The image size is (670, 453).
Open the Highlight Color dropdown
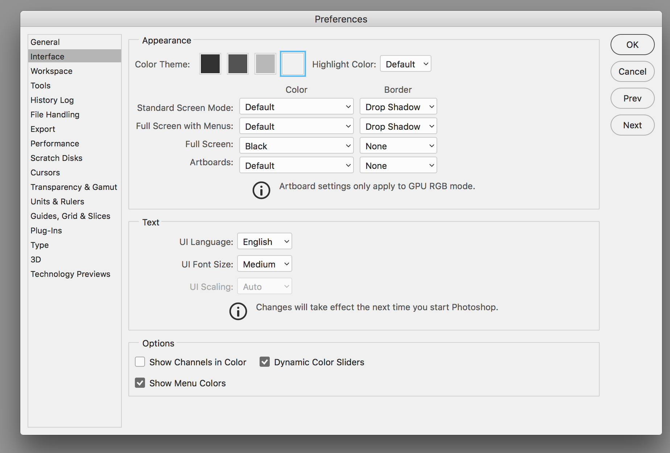pyautogui.click(x=405, y=63)
